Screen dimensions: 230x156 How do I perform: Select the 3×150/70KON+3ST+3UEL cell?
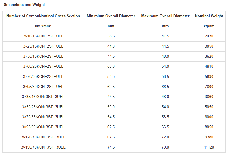click(x=43, y=147)
